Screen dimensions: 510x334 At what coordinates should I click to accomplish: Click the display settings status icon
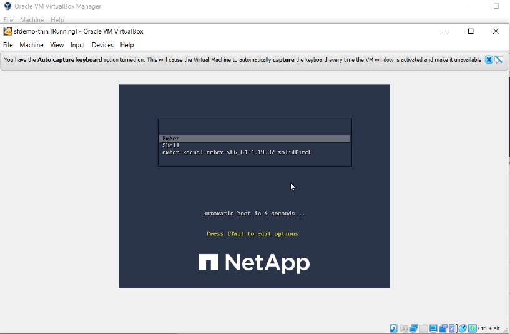tap(433, 328)
